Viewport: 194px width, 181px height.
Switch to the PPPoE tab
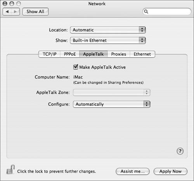pos(70,54)
